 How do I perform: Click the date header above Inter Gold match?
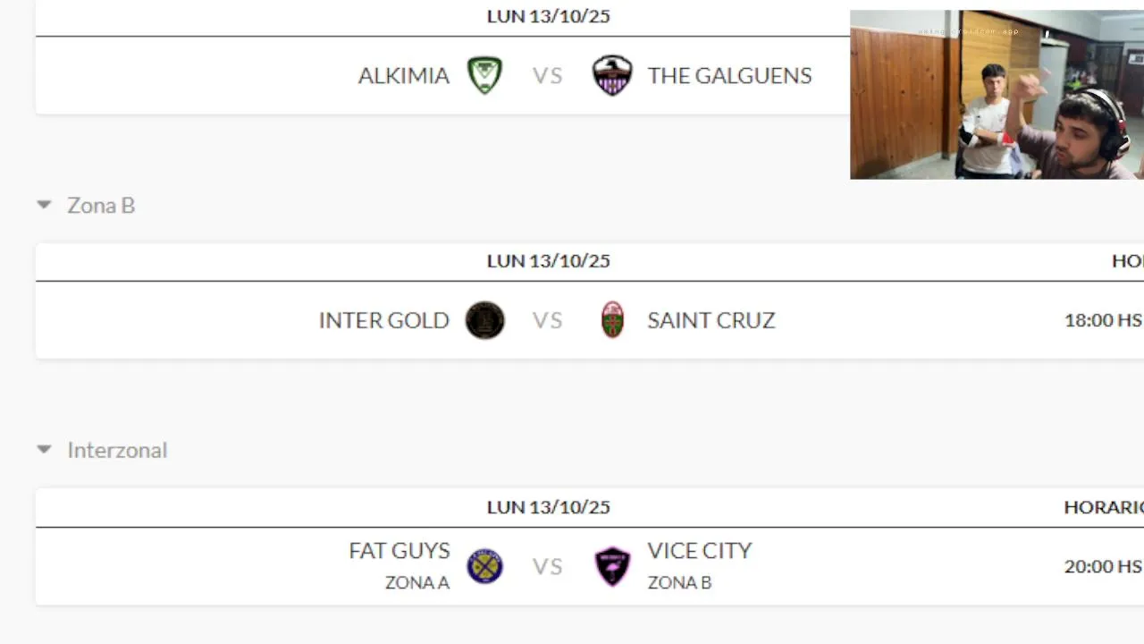(x=548, y=261)
